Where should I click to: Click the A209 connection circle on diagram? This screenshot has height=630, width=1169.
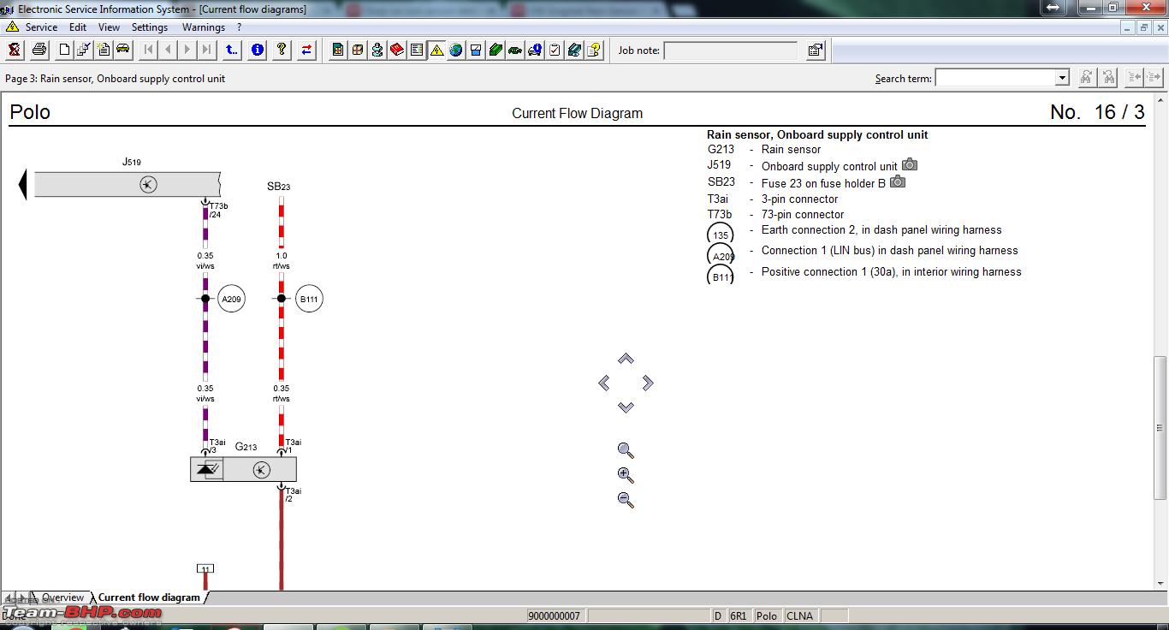[x=231, y=299]
